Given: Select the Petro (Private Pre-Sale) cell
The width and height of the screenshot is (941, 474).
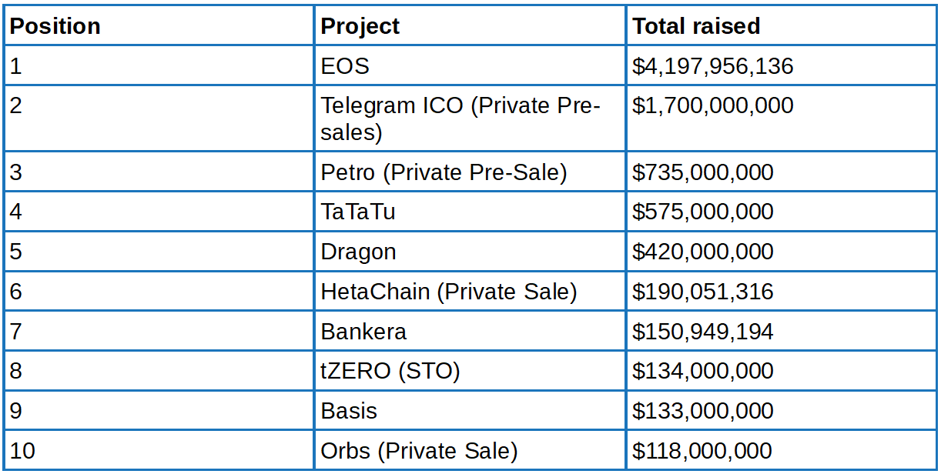Looking at the screenshot, I should [444, 172].
